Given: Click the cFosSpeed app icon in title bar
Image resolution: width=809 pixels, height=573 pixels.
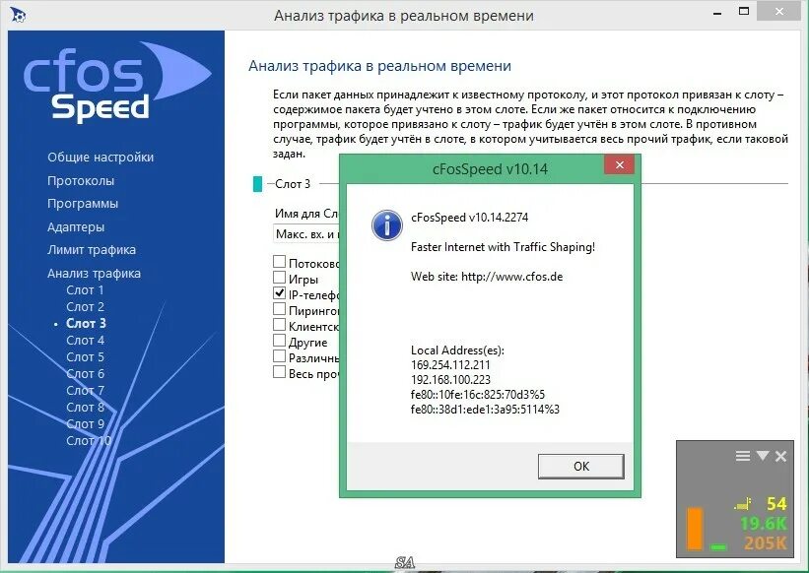Looking at the screenshot, I should point(18,16).
